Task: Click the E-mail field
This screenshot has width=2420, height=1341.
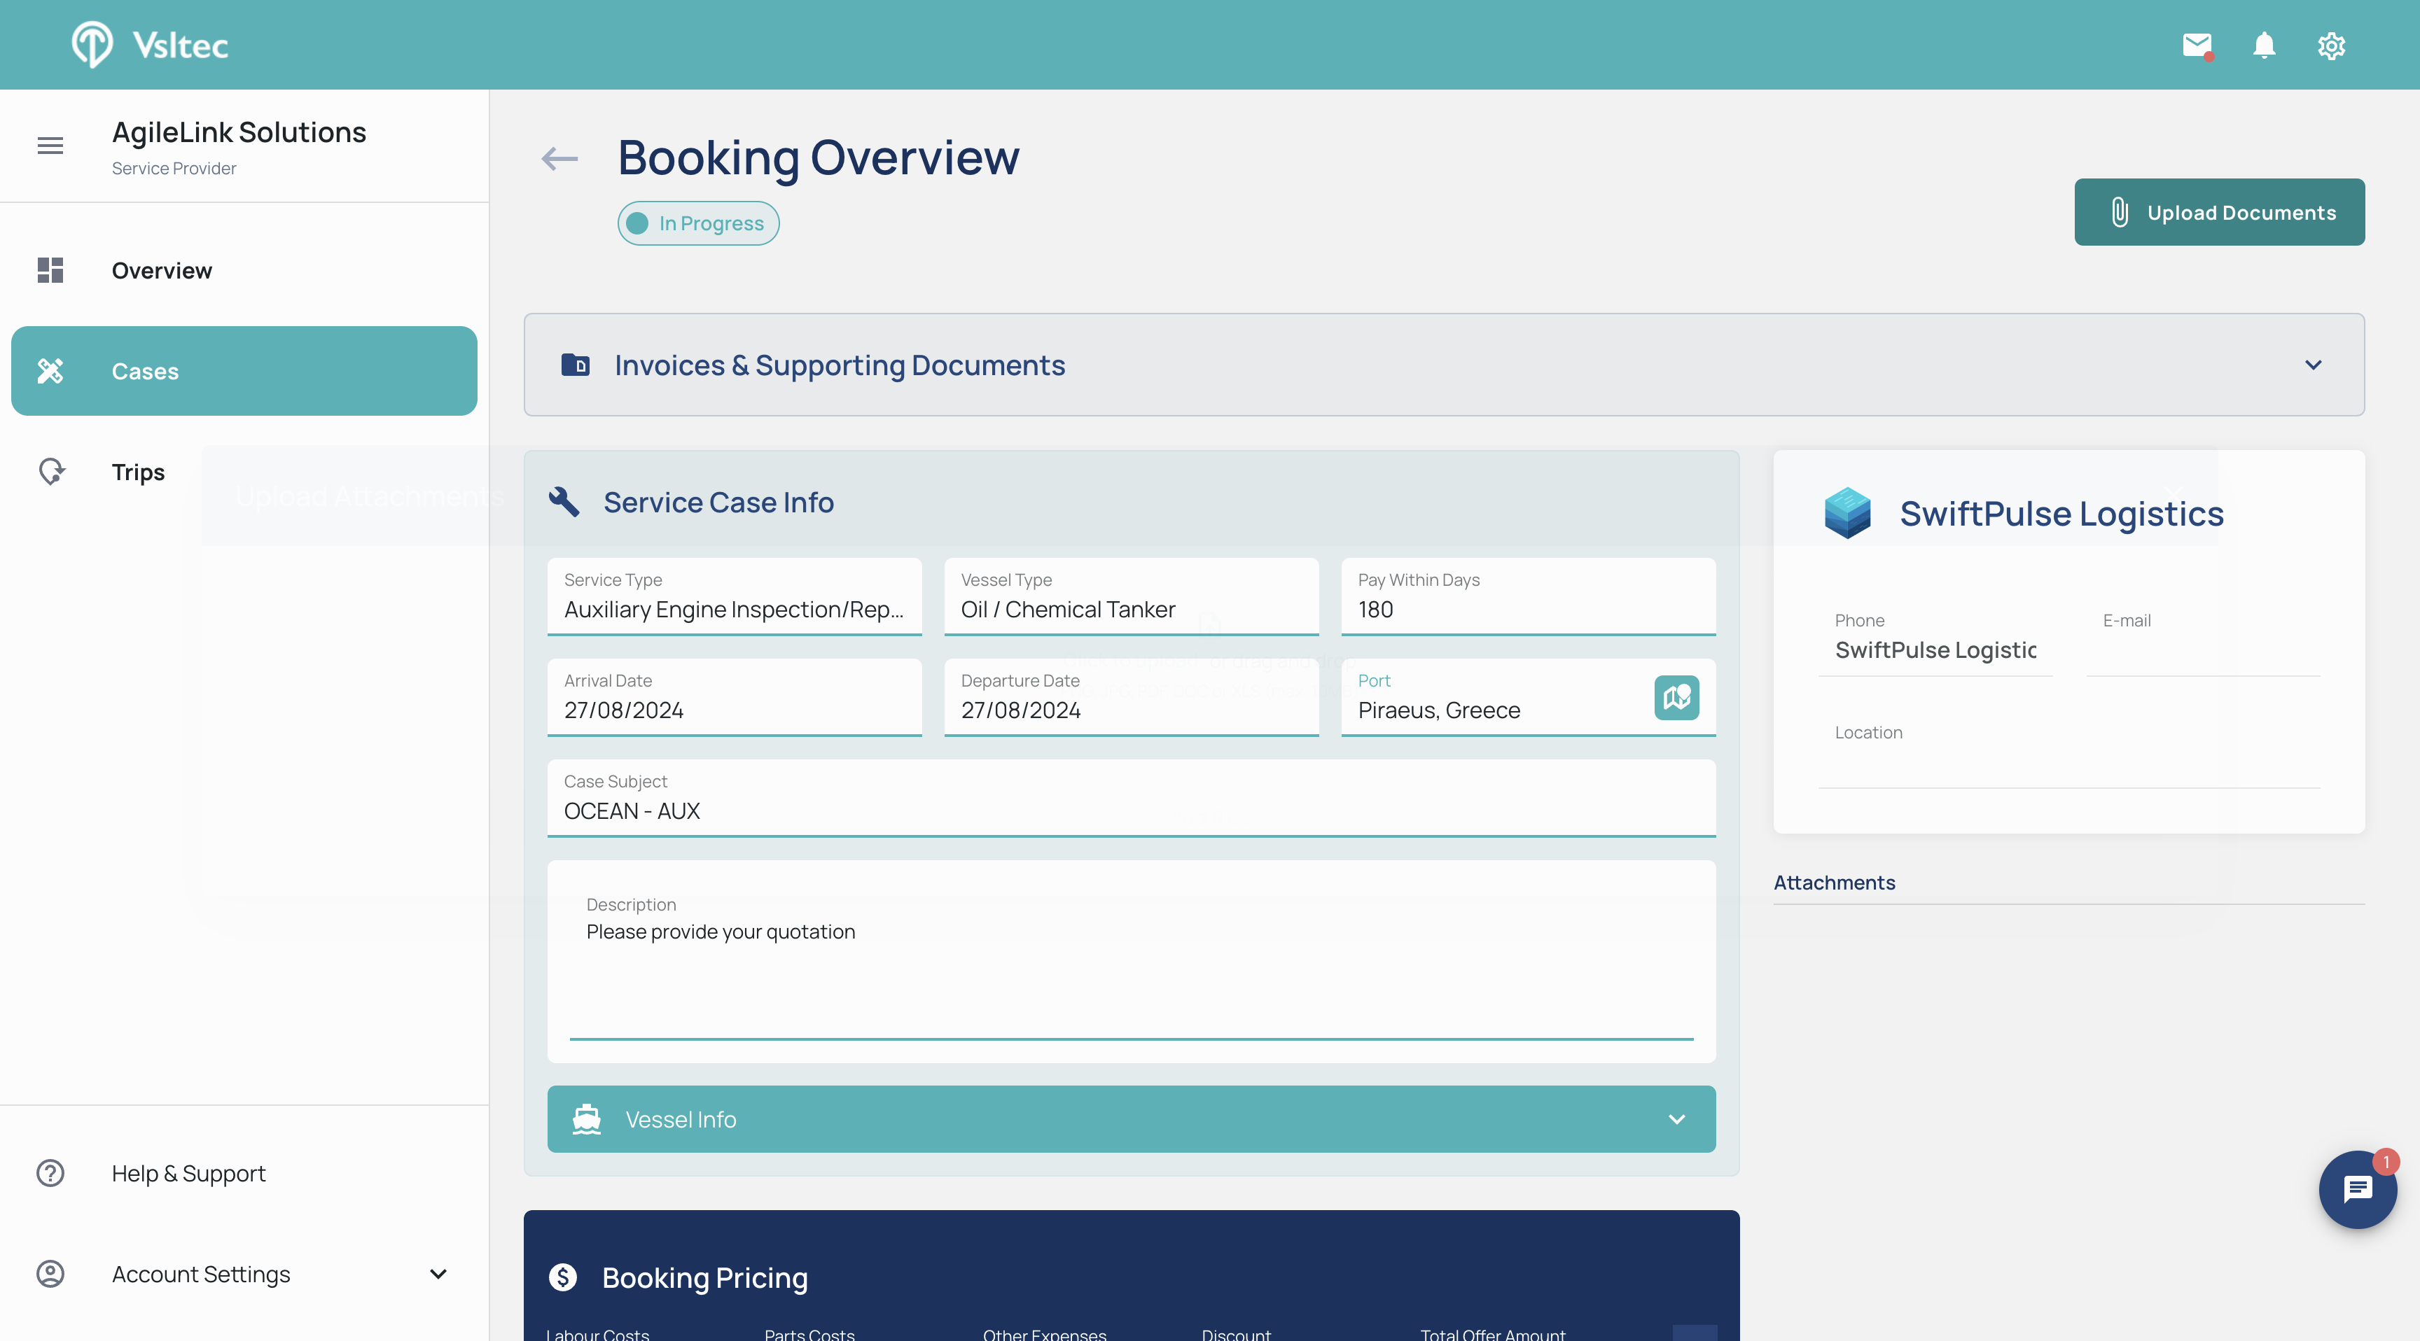Action: click(2203, 638)
